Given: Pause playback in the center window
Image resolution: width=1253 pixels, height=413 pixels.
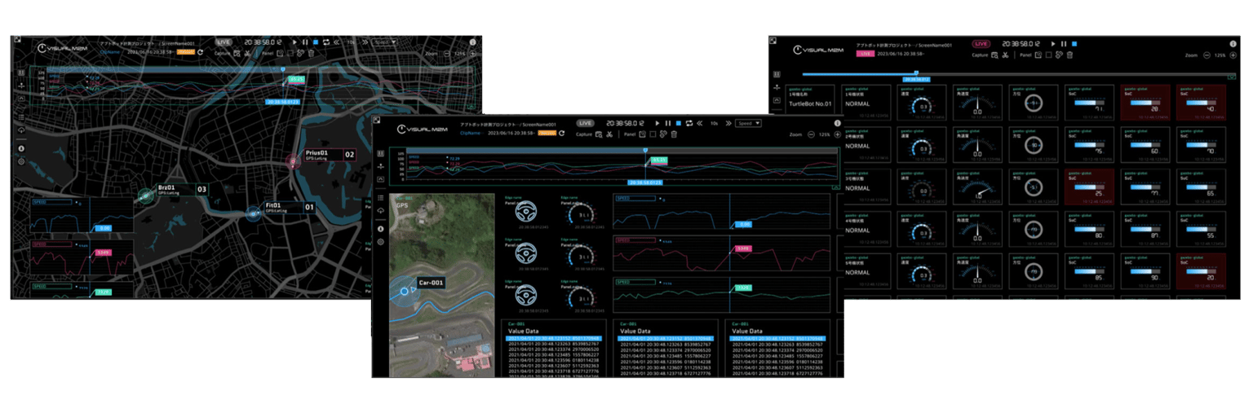Looking at the screenshot, I should pyautogui.click(x=667, y=123).
